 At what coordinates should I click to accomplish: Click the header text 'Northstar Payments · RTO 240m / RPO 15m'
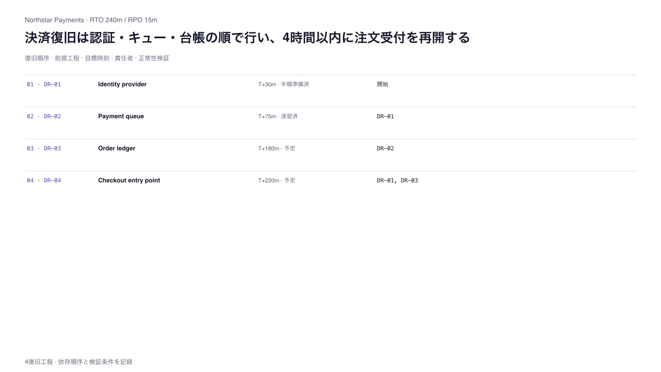point(91,20)
